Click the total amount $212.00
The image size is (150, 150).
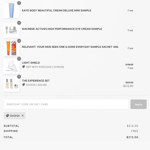tap(132, 137)
